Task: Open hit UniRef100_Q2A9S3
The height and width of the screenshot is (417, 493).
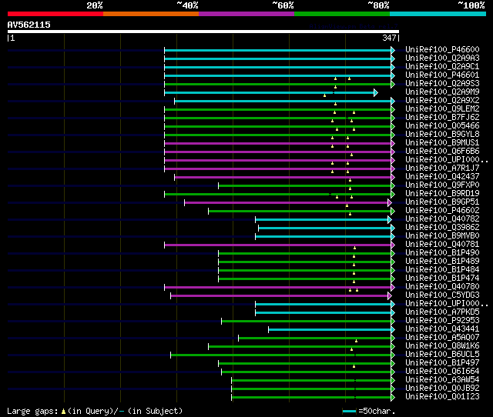Action: pyautogui.click(x=442, y=84)
